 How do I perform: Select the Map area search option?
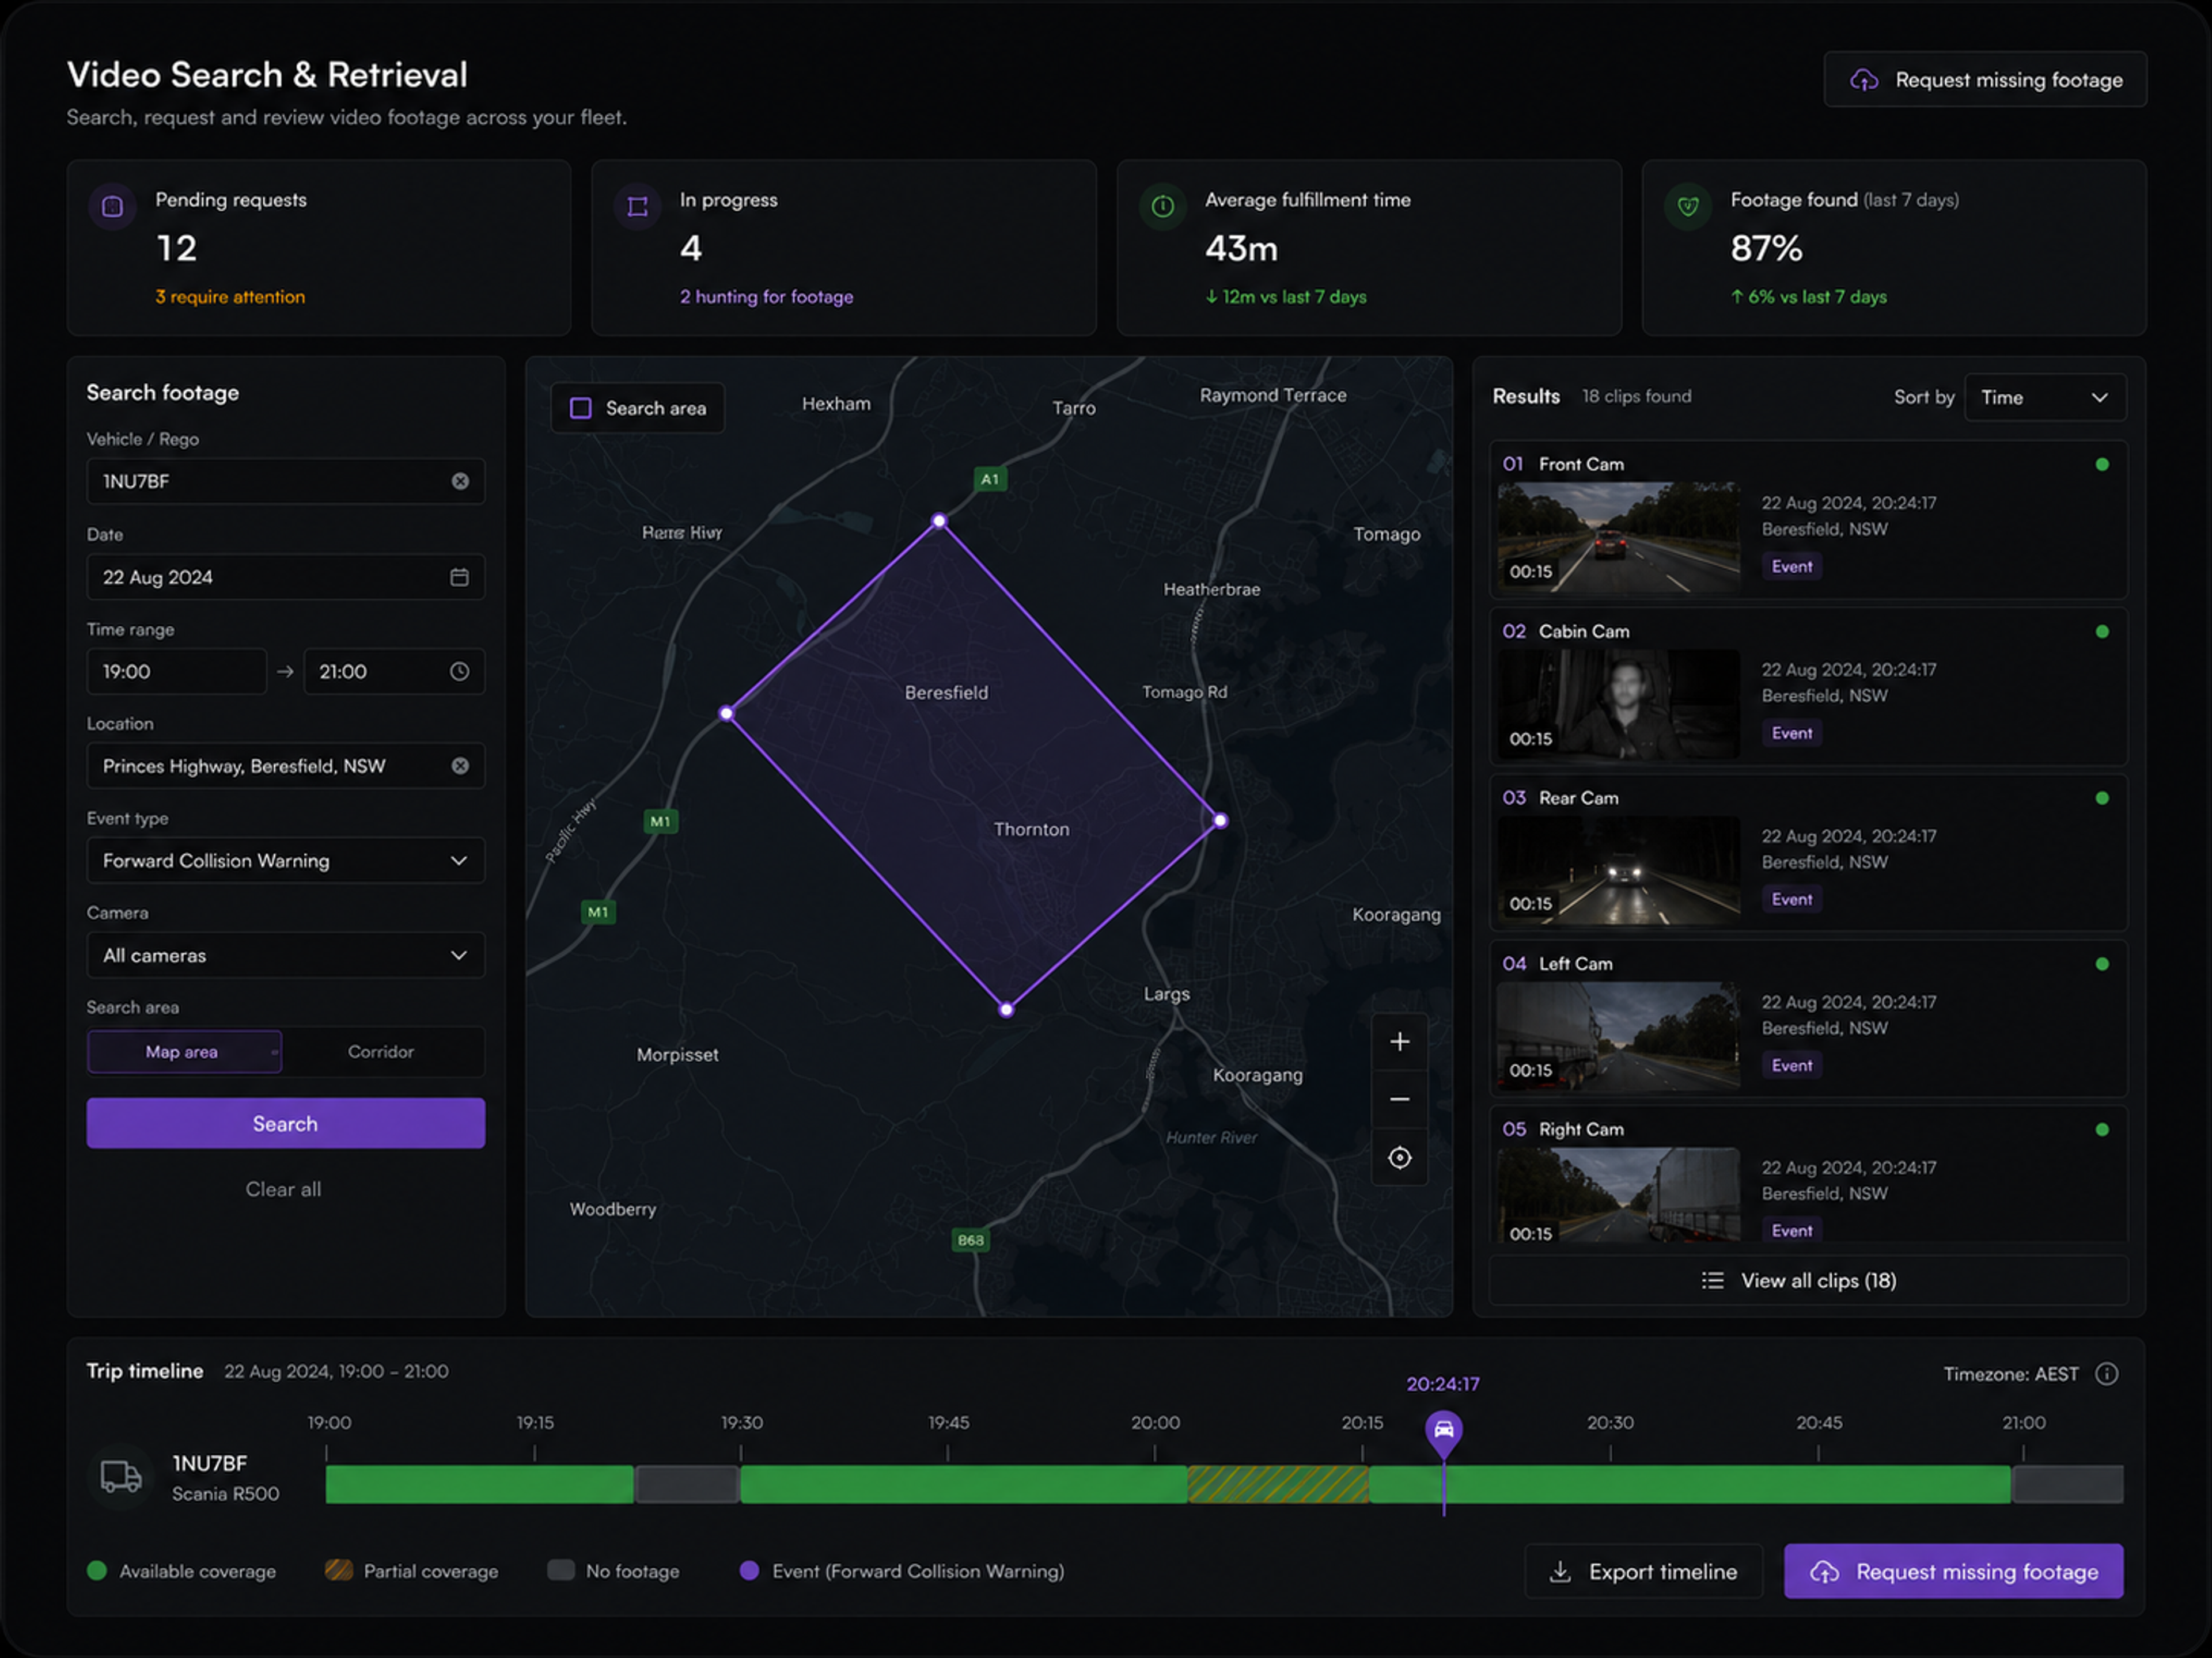click(184, 1051)
